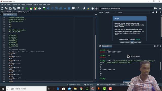162x91 pixels.
Task: Save the current file via floppy icon
Action: (x=10, y=8)
